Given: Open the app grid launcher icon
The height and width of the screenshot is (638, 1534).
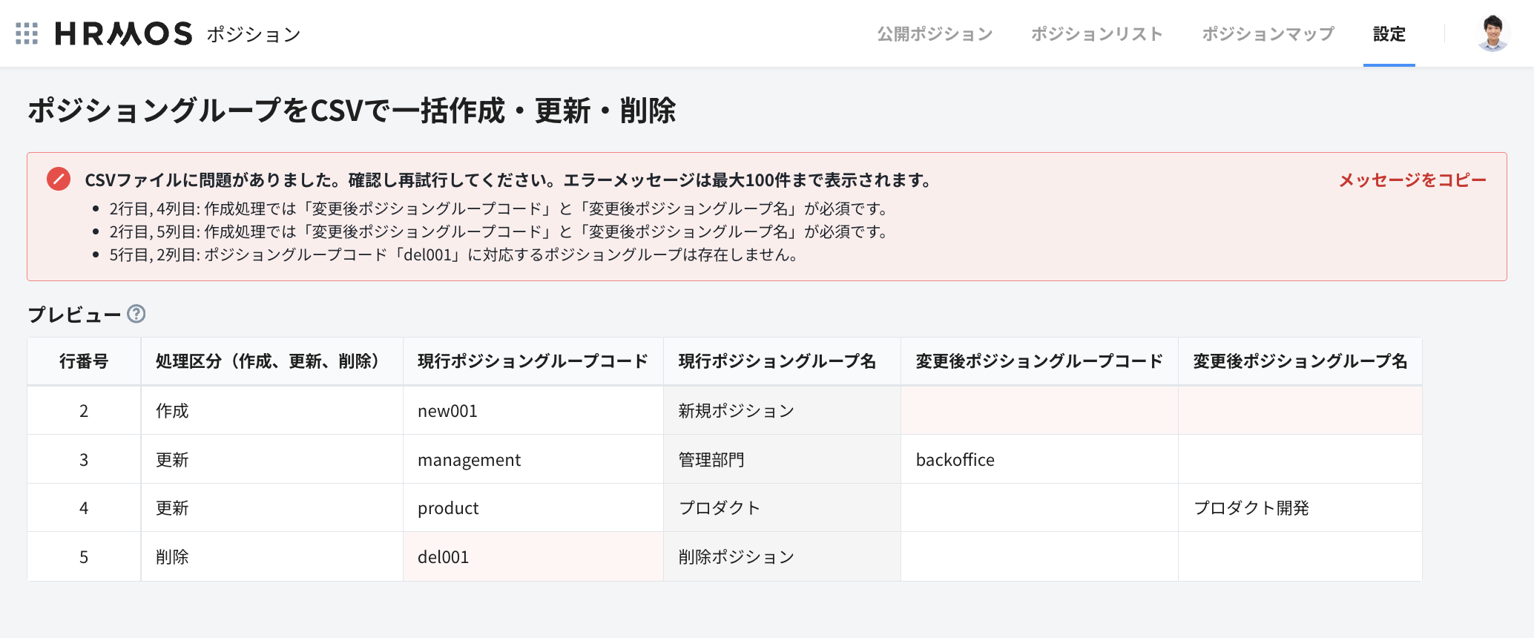Looking at the screenshot, I should tap(27, 33).
